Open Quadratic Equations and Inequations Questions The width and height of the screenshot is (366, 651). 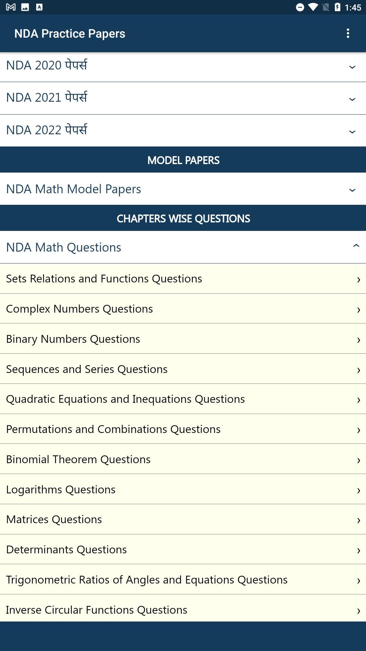click(183, 399)
